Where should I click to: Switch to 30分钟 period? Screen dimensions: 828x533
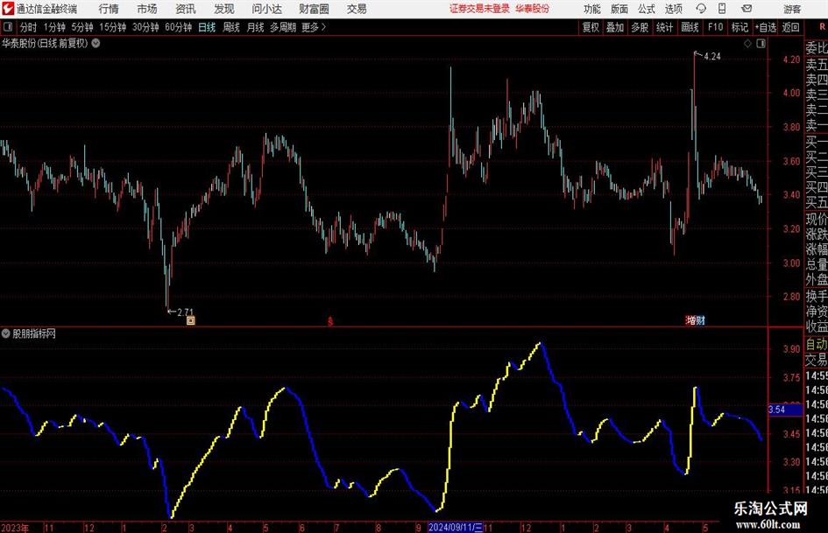pos(145,27)
